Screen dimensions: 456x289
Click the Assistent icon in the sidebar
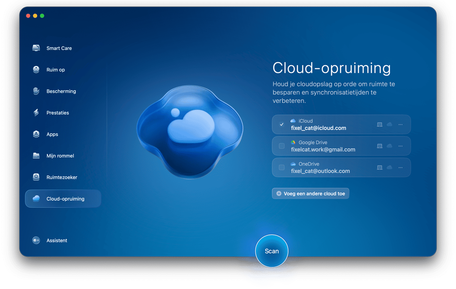(36, 241)
